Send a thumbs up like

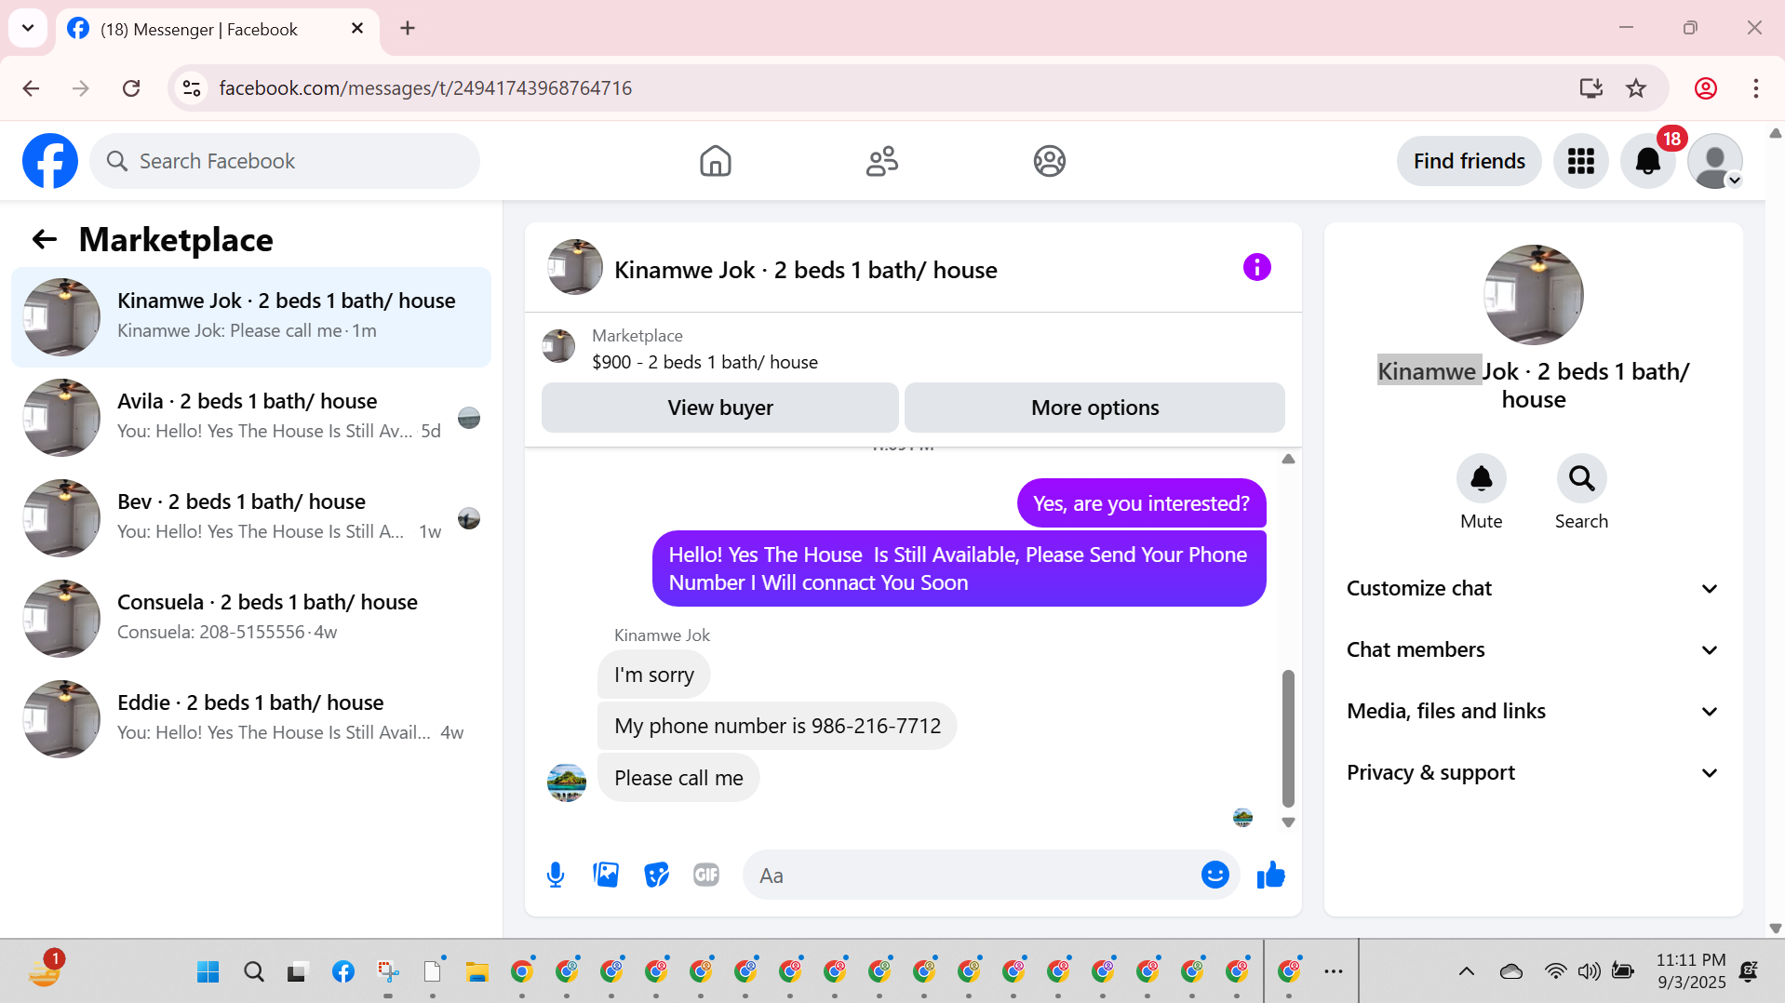click(1270, 875)
